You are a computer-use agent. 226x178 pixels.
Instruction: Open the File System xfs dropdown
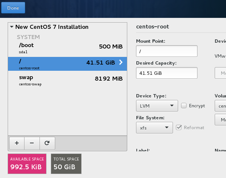click(154, 128)
